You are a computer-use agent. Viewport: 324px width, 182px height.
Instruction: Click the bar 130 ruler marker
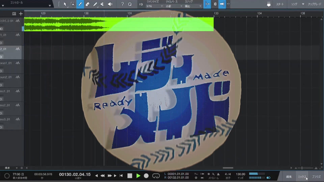click(x=86, y=13)
